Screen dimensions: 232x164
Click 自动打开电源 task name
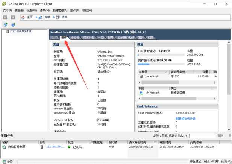click(17, 147)
